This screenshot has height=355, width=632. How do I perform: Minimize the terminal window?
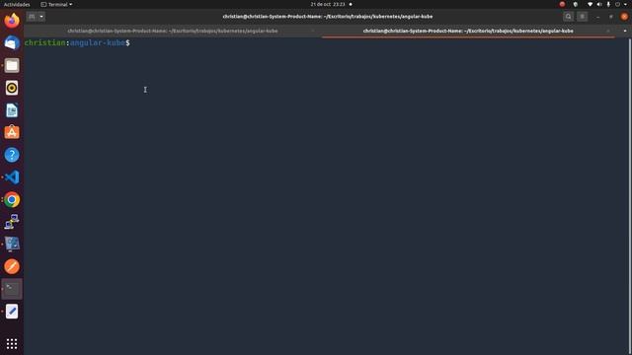click(597, 17)
